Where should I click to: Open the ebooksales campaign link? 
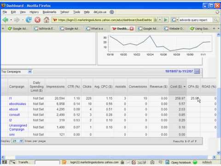pyautogui.click(x=17, y=104)
